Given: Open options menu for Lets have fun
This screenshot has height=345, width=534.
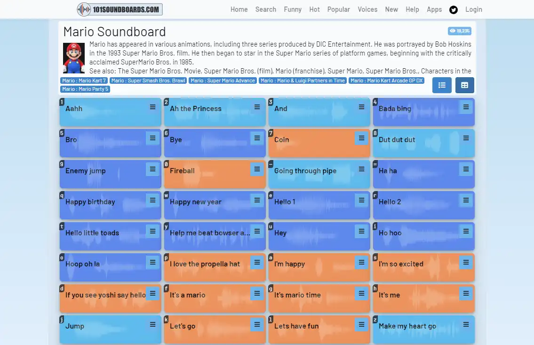Looking at the screenshot, I should coord(361,325).
